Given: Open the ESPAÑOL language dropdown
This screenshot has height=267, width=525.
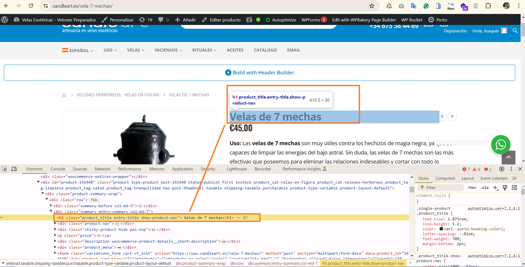Looking at the screenshot, I should click(78, 50).
